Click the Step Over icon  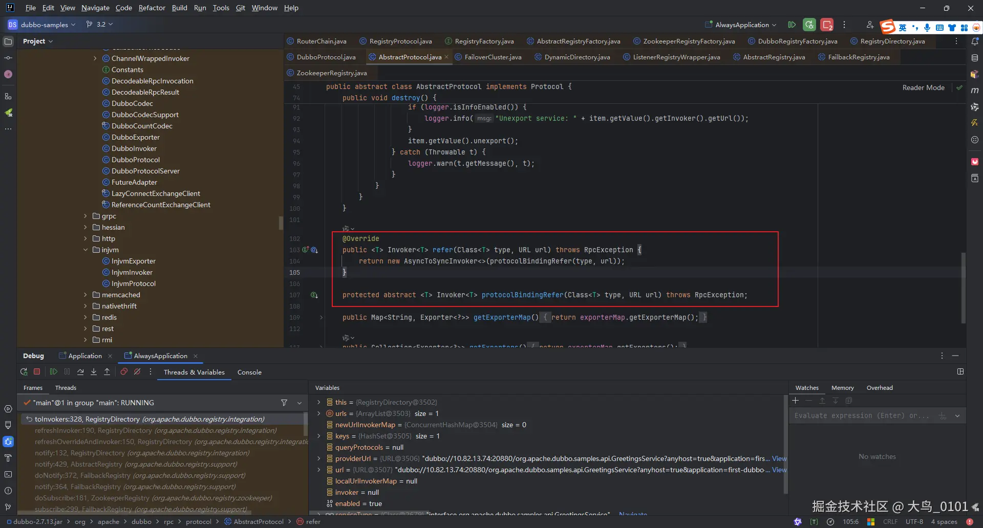(x=80, y=372)
